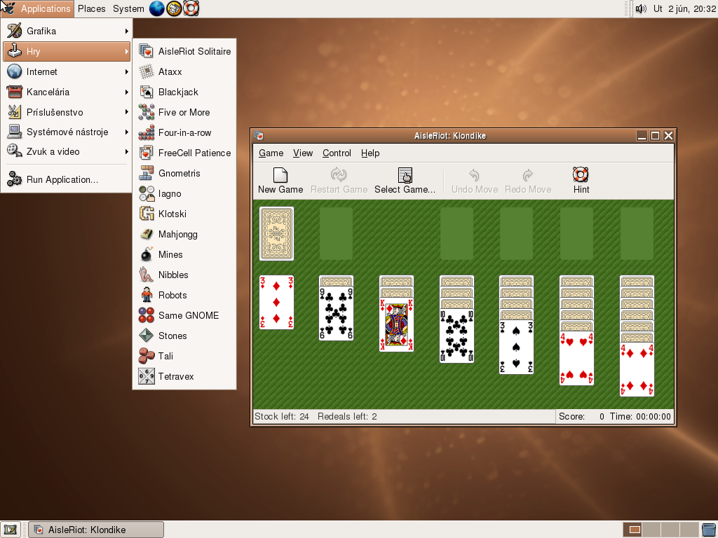Click the stock deck to deal cards
The height and width of the screenshot is (538, 718).
tap(276, 234)
